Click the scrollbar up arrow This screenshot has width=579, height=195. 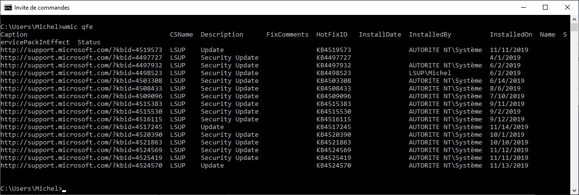click(x=575, y=20)
